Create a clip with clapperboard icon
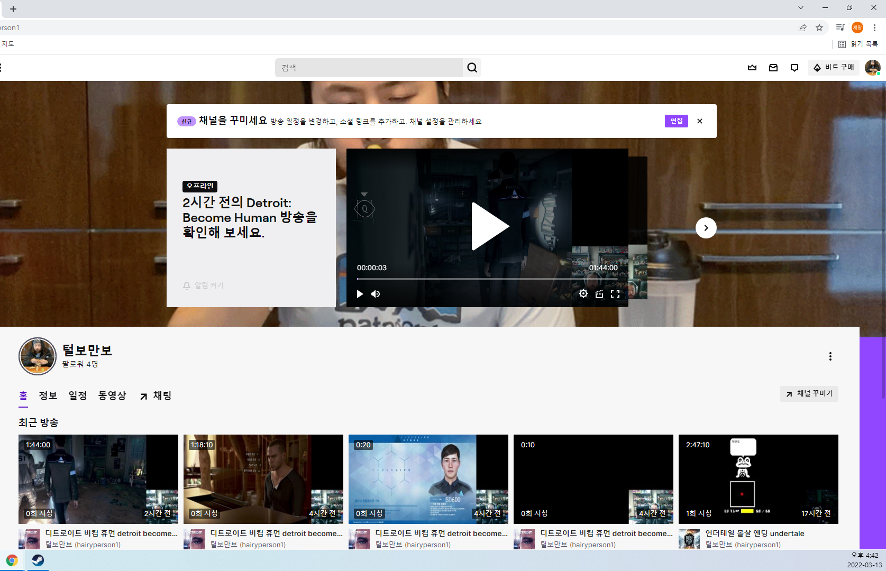 pos(599,294)
